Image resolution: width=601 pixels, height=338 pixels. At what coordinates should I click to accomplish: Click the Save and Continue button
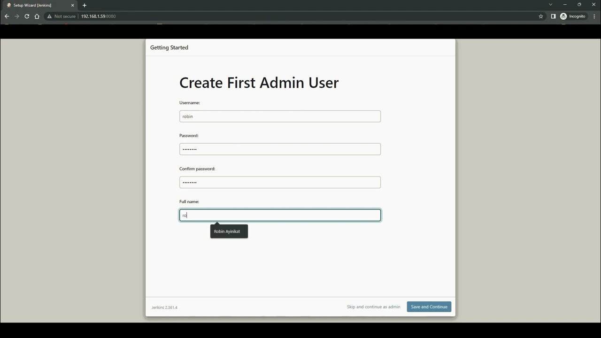pyautogui.click(x=429, y=307)
